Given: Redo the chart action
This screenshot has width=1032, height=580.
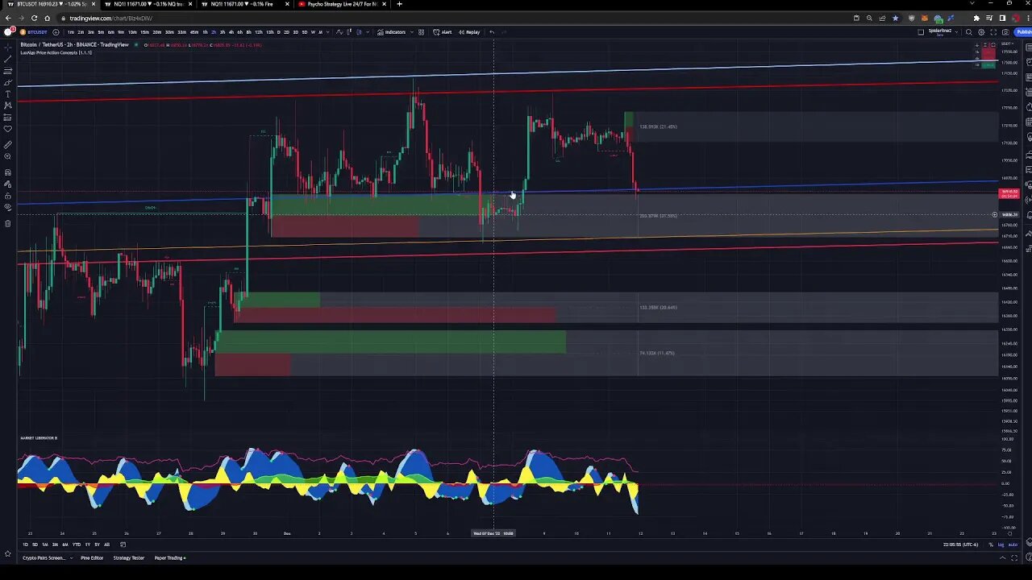Looking at the screenshot, I should 504,32.
